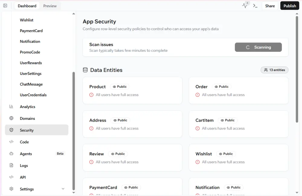This screenshot has height=196, width=302.
Task: Open Domains via the globe icon
Action: [x=11, y=118]
